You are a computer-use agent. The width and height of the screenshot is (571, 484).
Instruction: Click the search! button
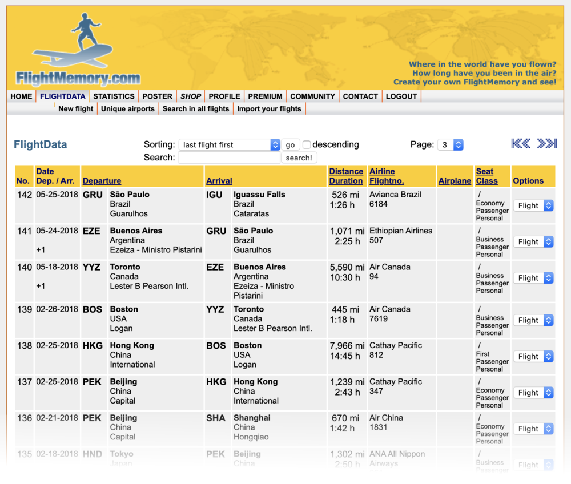[299, 158]
